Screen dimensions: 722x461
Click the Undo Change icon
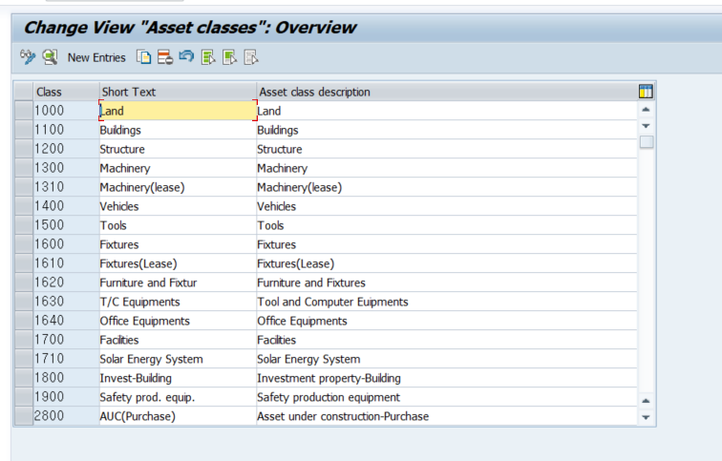click(x=186, y=57)
